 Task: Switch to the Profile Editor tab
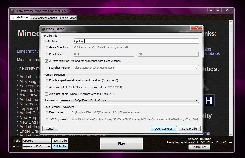tap(68, 18)
